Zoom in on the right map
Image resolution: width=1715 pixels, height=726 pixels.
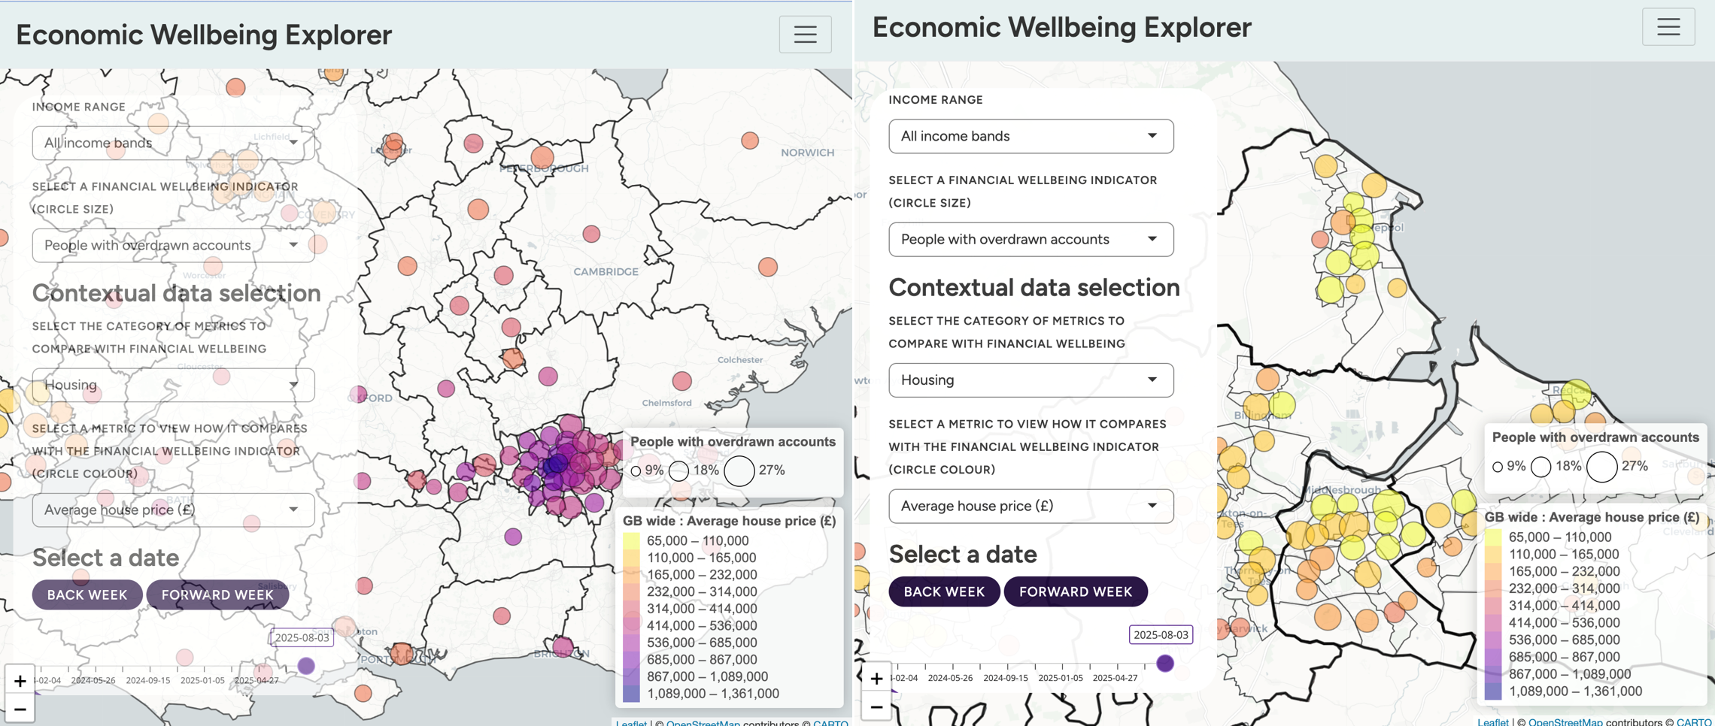coord(876,679)
